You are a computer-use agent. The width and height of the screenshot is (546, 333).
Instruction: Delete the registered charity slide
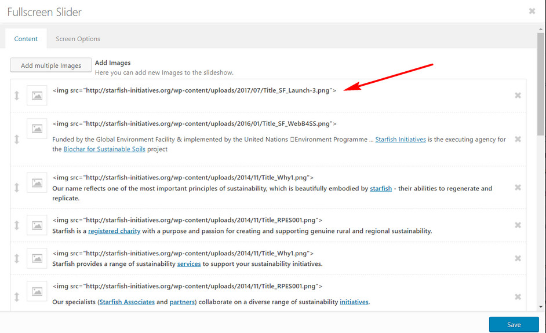[x=518, y=225]
